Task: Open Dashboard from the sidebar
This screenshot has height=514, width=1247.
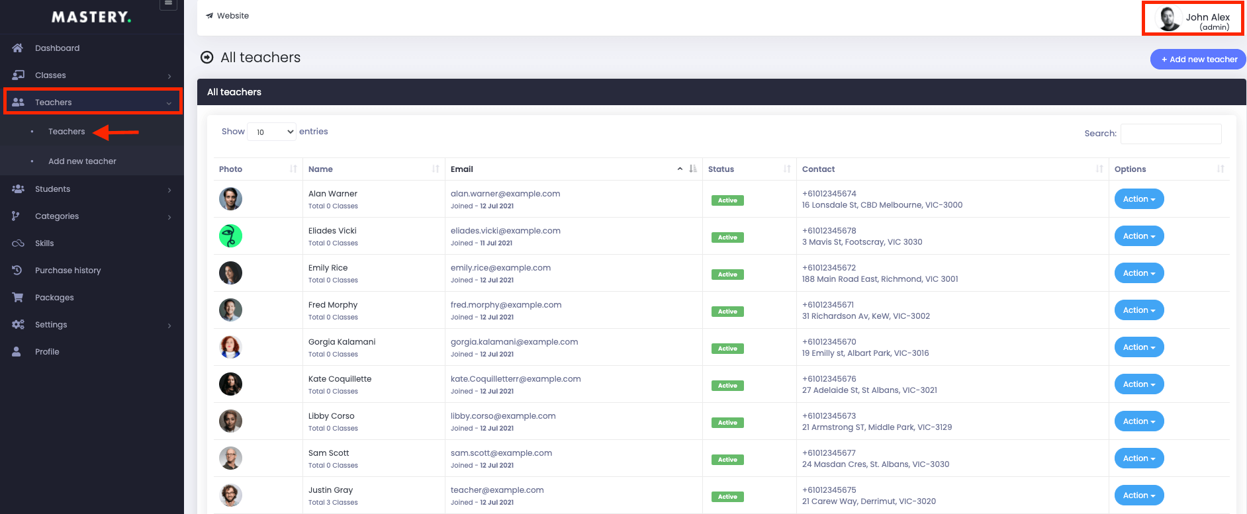Action: (57, 48)
